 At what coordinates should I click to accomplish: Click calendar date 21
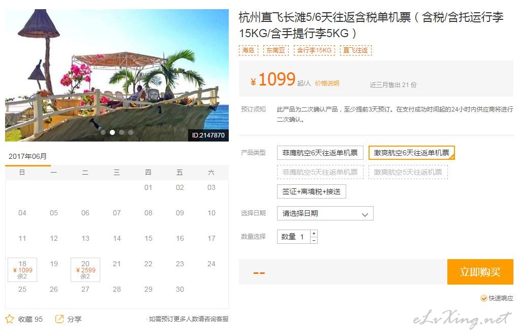117,264
